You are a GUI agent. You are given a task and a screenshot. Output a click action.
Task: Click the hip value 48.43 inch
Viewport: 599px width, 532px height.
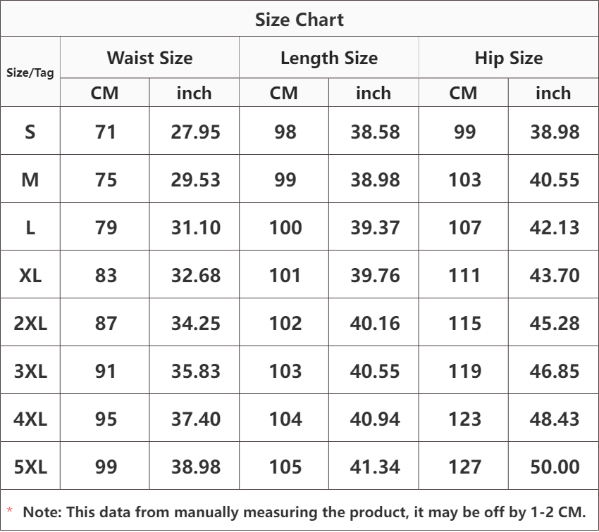[x=555, y=419]
